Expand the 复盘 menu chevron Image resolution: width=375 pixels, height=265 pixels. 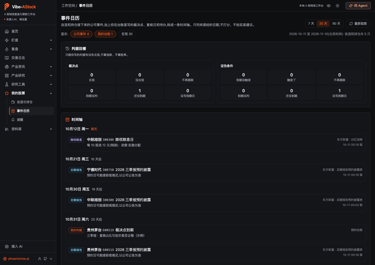point(51,49)
